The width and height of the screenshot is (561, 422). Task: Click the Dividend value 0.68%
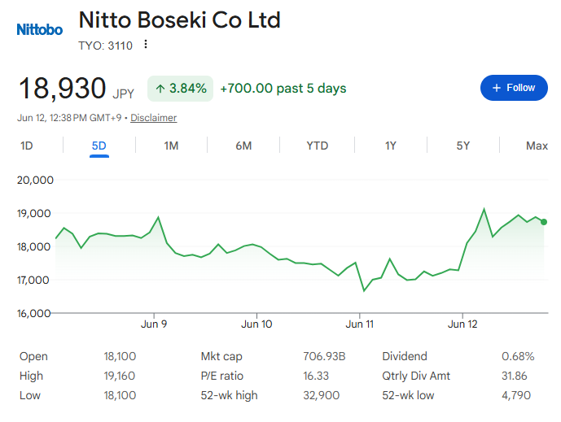(518, 356)
